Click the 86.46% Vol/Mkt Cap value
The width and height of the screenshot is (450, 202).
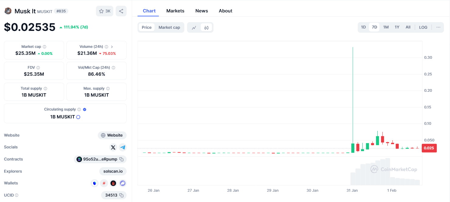pyautogui.click(x=97, y=74)
